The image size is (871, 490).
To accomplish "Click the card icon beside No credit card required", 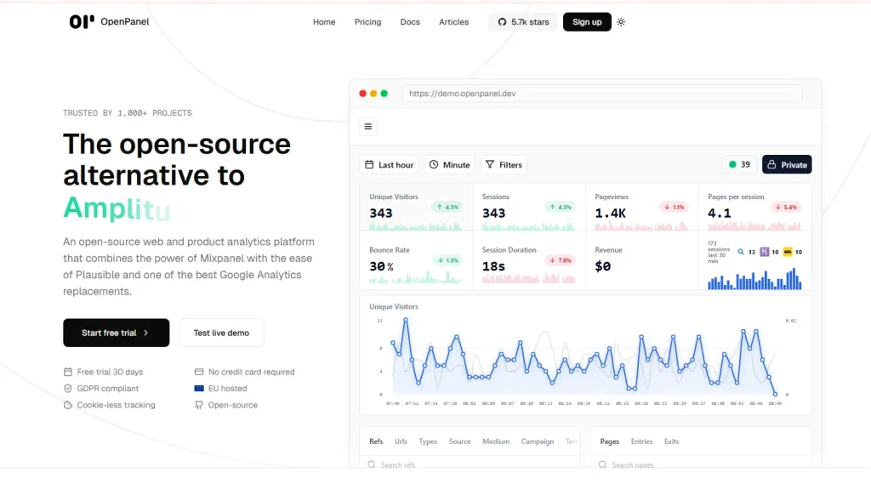I will click(x=199, y=372).
